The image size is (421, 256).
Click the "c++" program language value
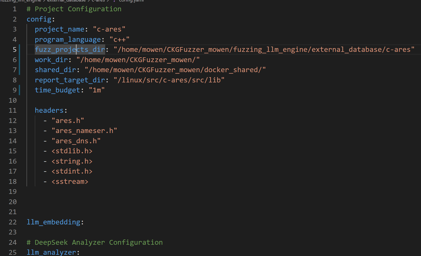click(x=119, y=40)
